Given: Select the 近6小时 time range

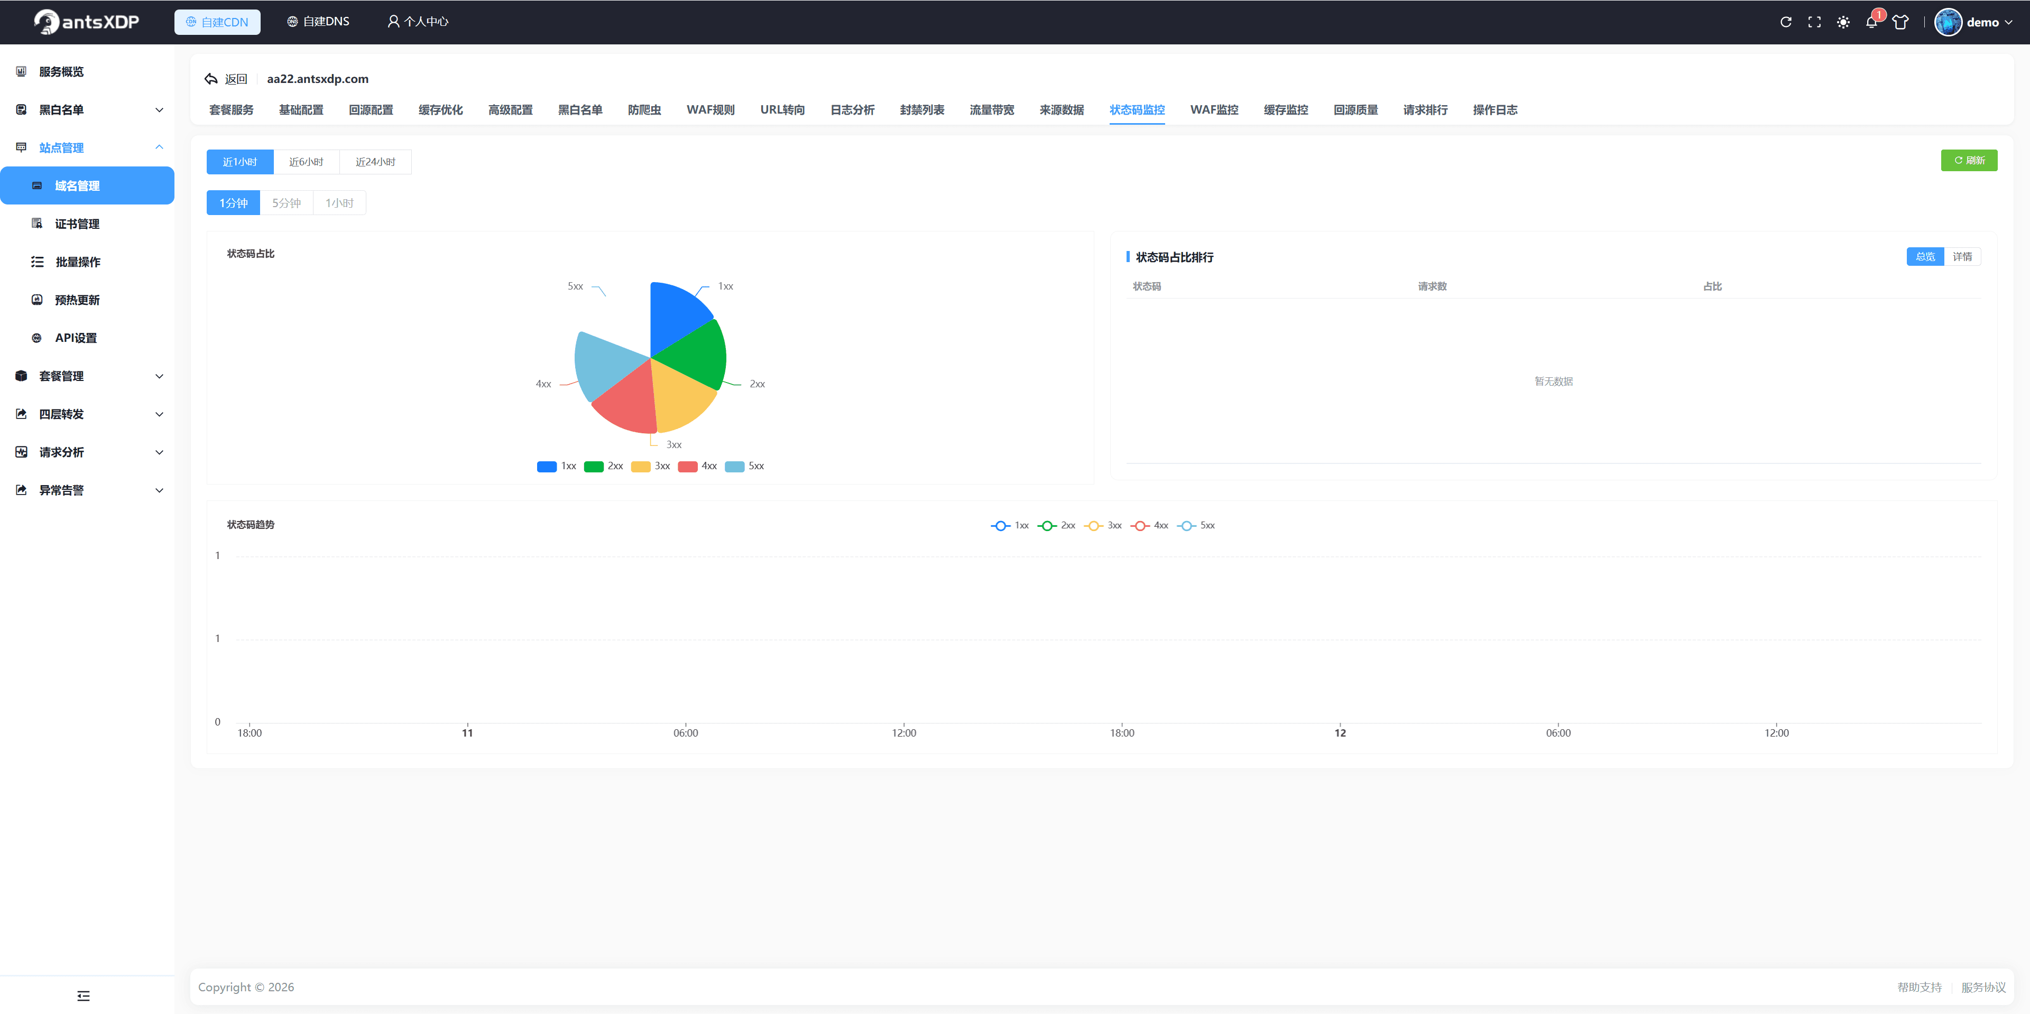Looking at the screenshot, I should pos(306,162).
